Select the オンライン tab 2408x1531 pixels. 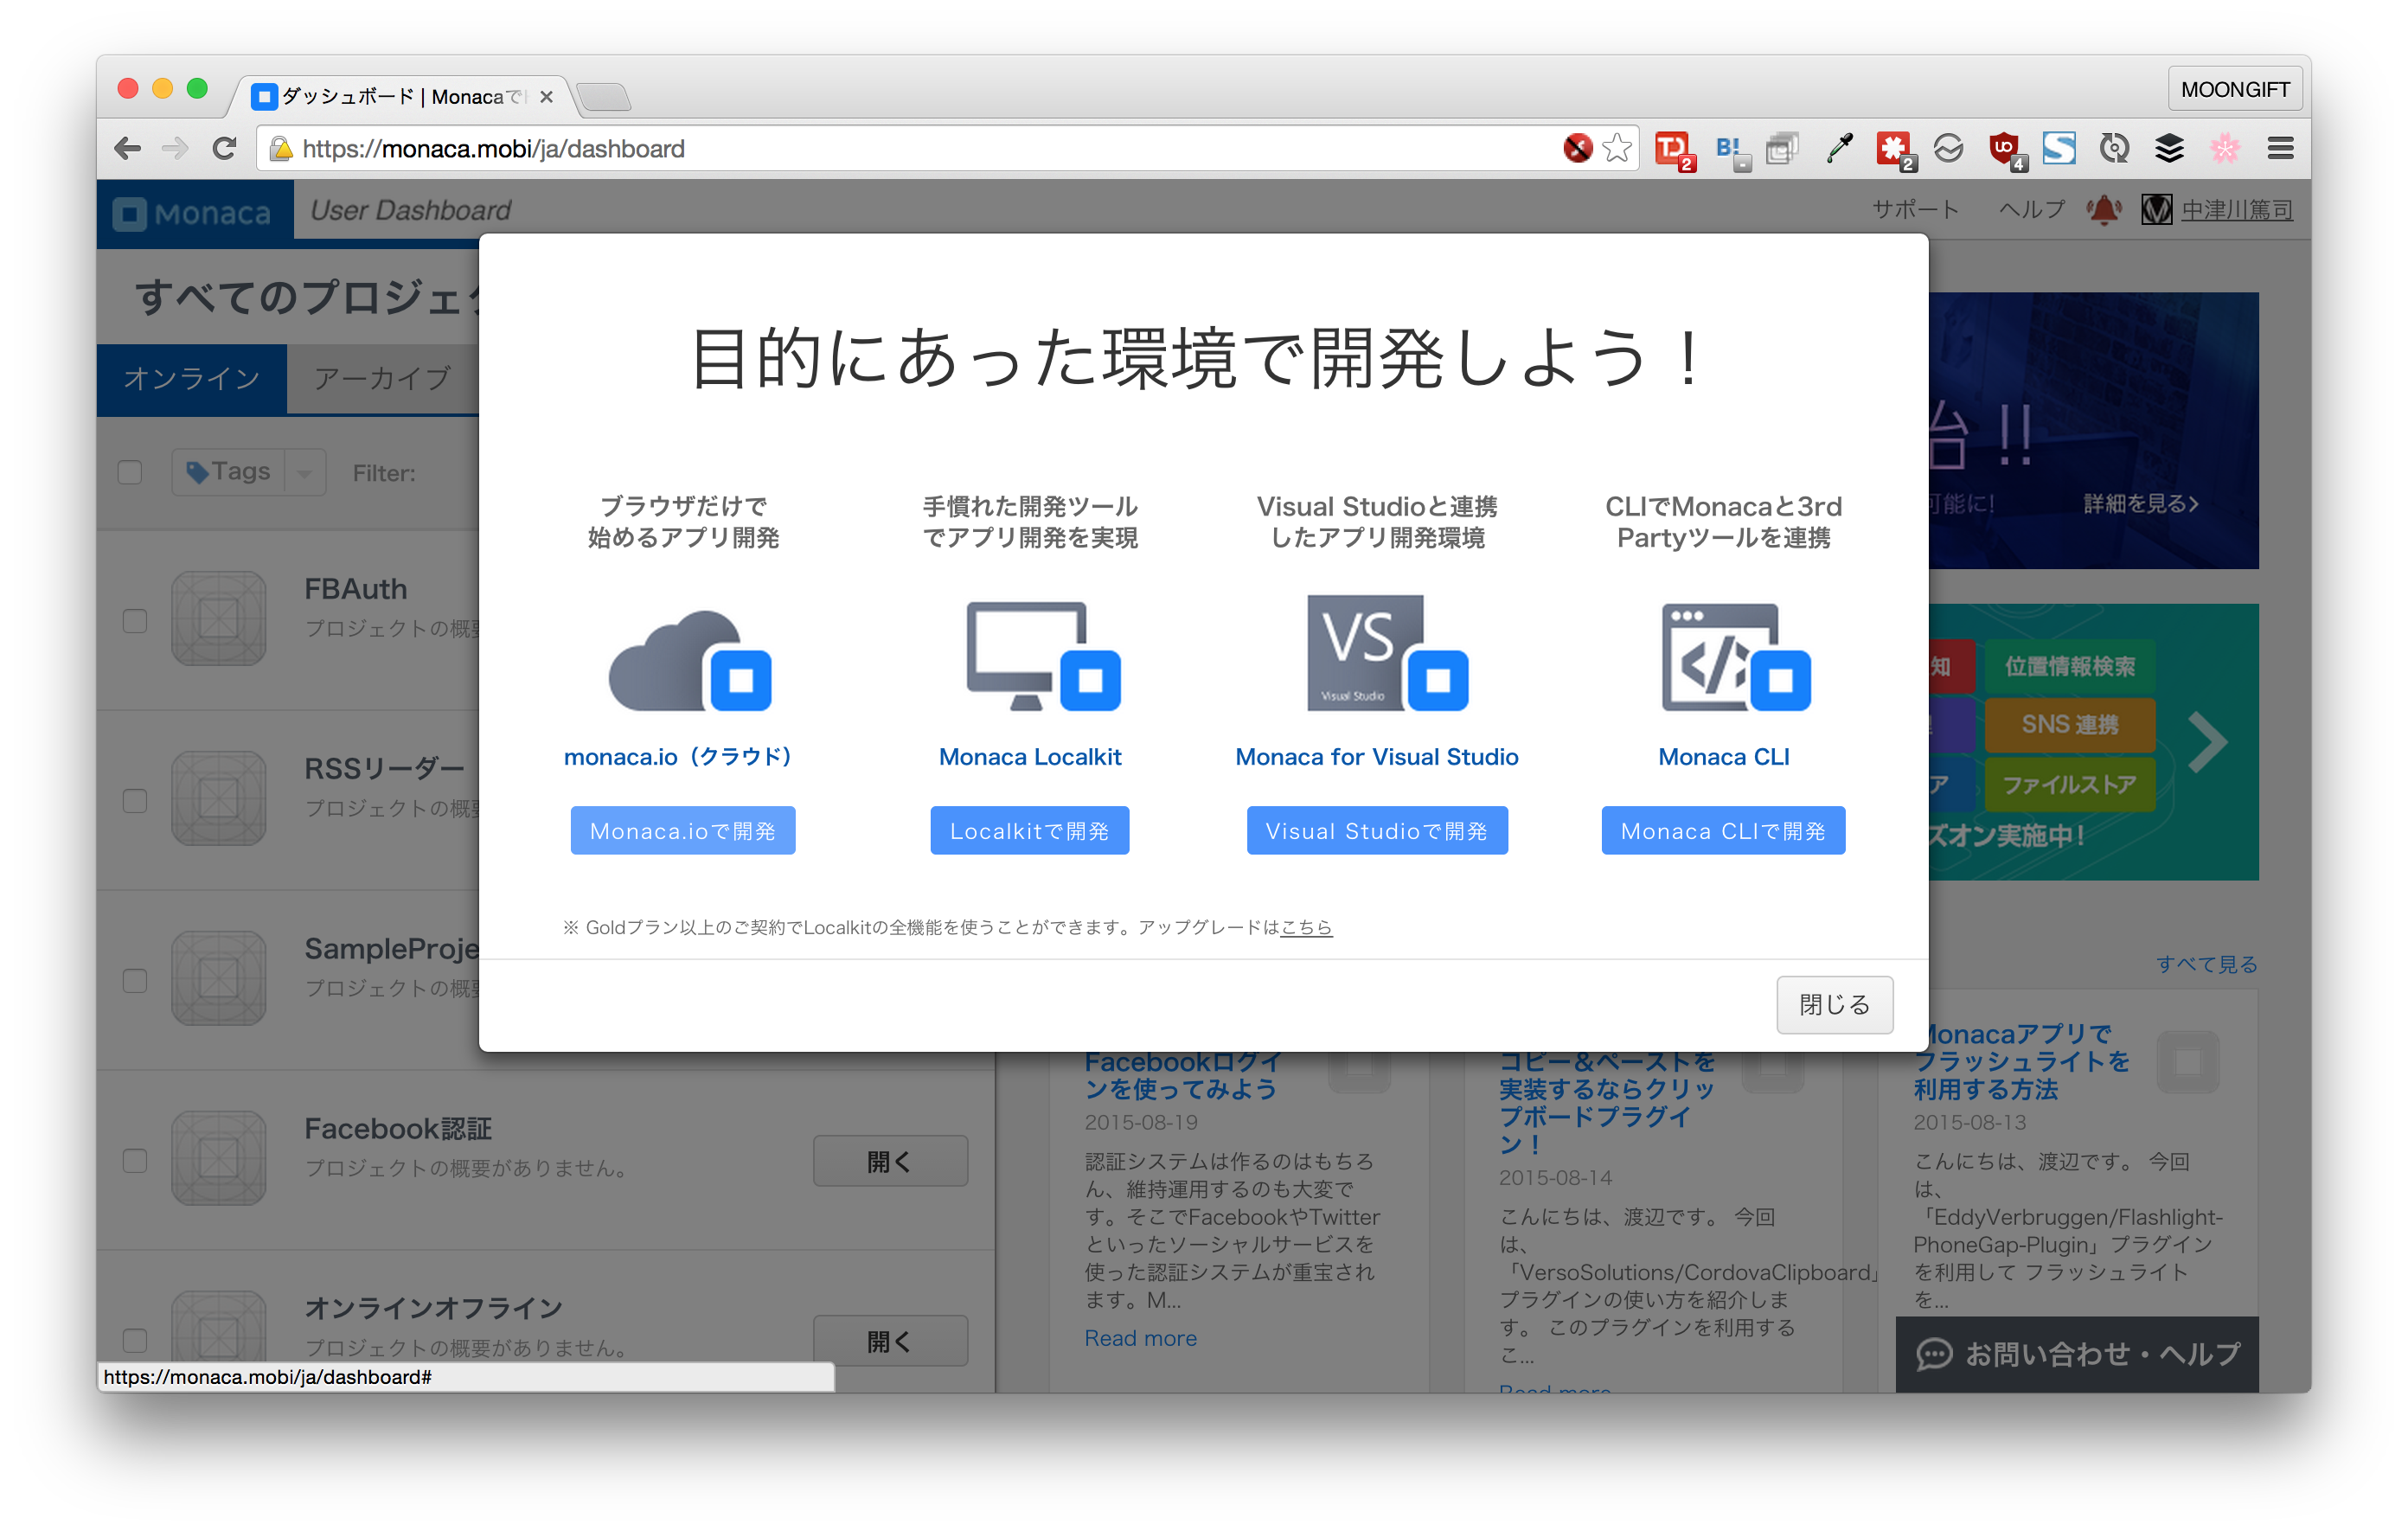tap(192, 378)
